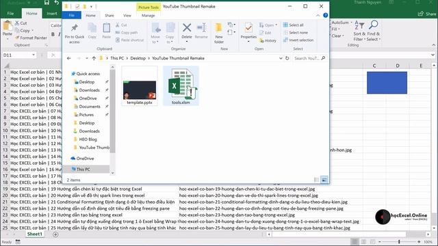Open Explorer Help icon
Viewport: 438px width, 246px height.
[326, 15]
